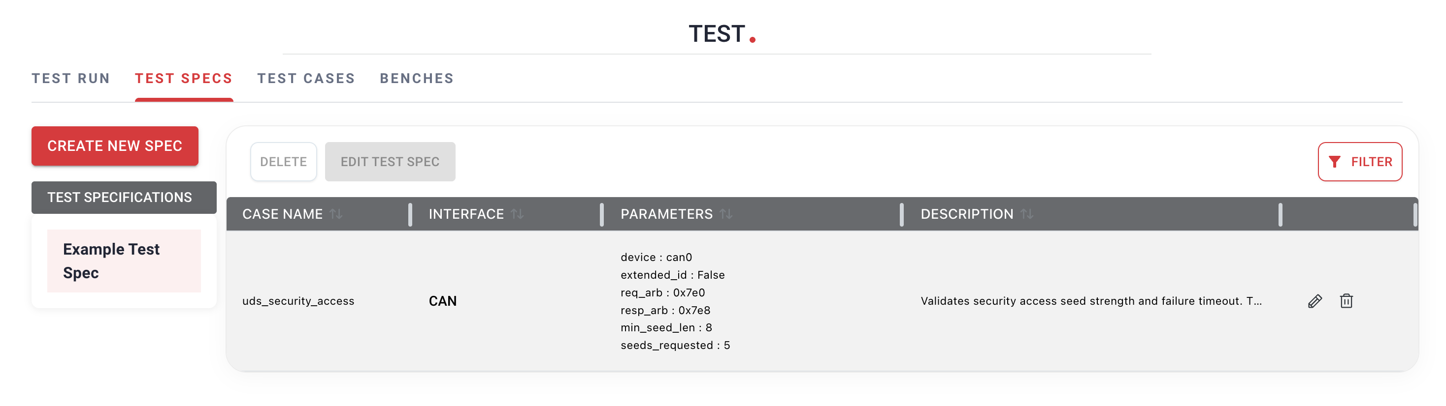Open the BENCHES tab
Viewport: 1446px width, 406px height.
point(417,79)
